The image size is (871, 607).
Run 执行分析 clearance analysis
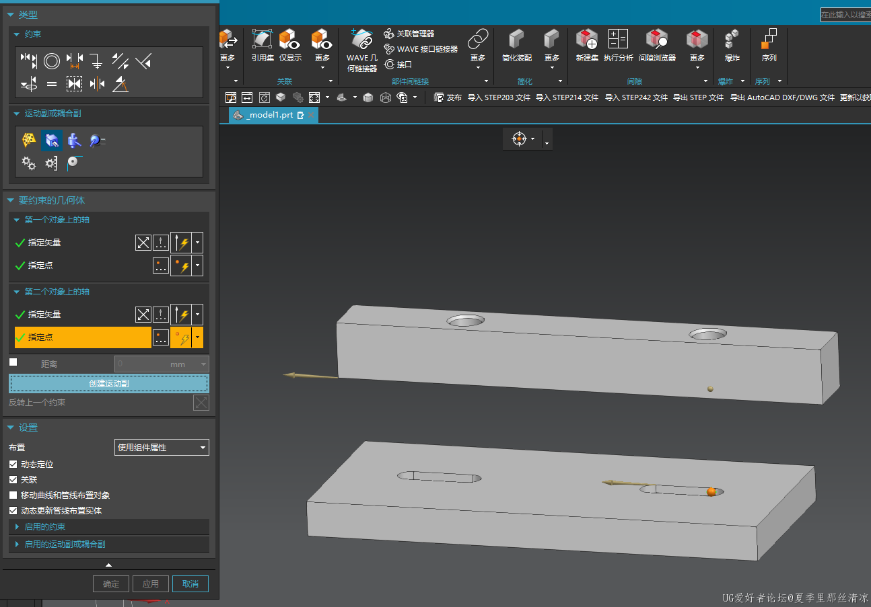click(x=618, y=46)
